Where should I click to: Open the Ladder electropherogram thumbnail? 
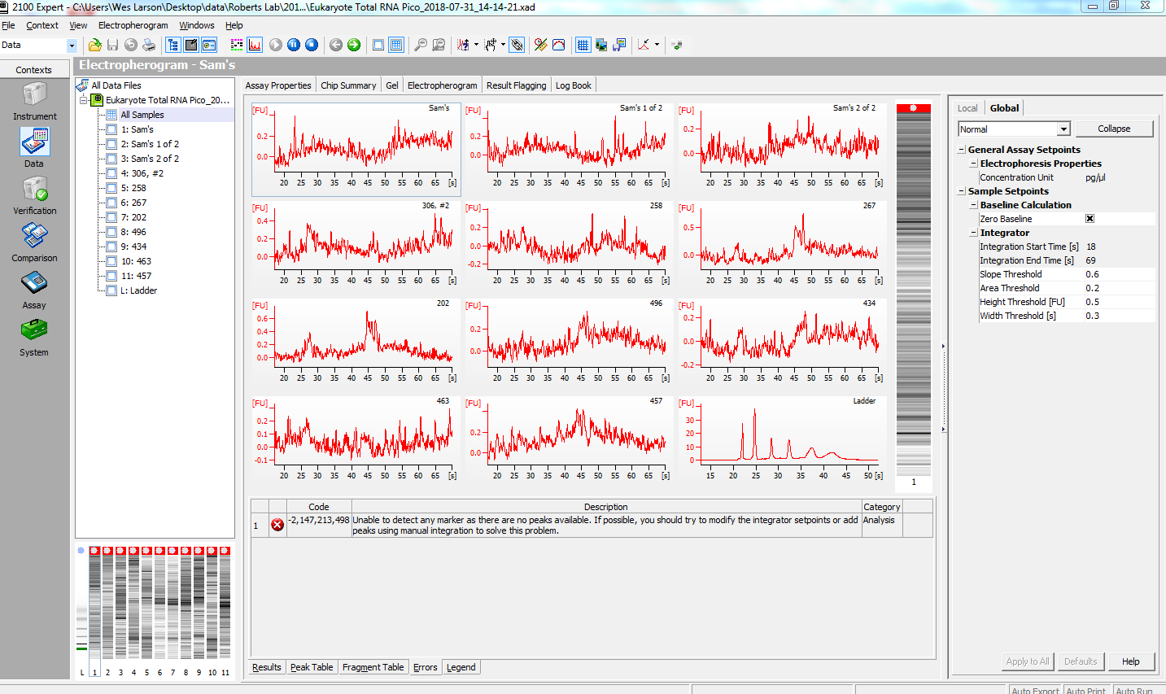(782, 440)
